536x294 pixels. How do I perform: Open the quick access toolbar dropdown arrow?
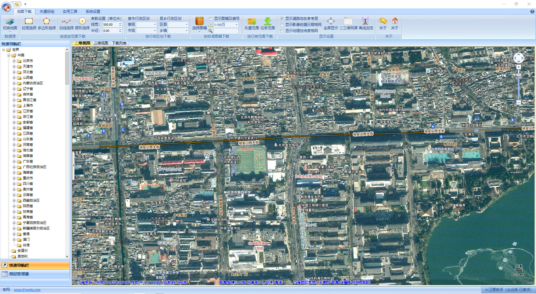pos(25,4)
